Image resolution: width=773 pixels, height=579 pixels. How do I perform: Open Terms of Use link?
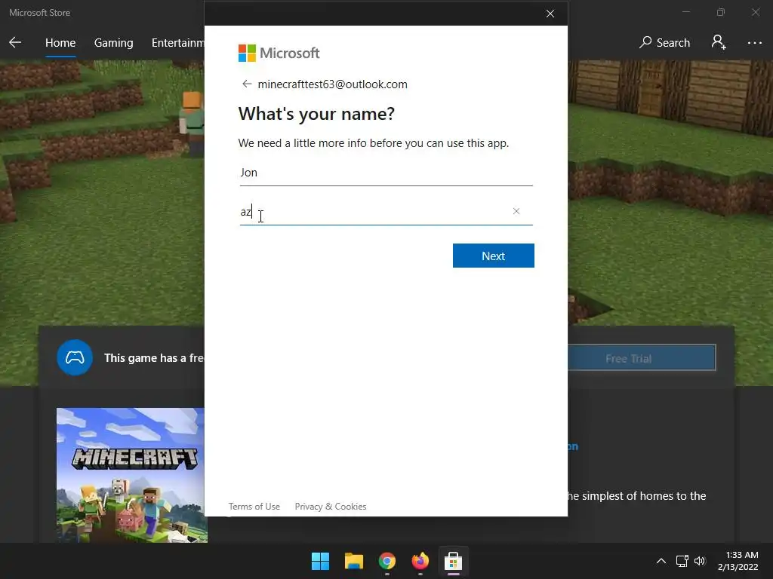(x=254, y=506)
